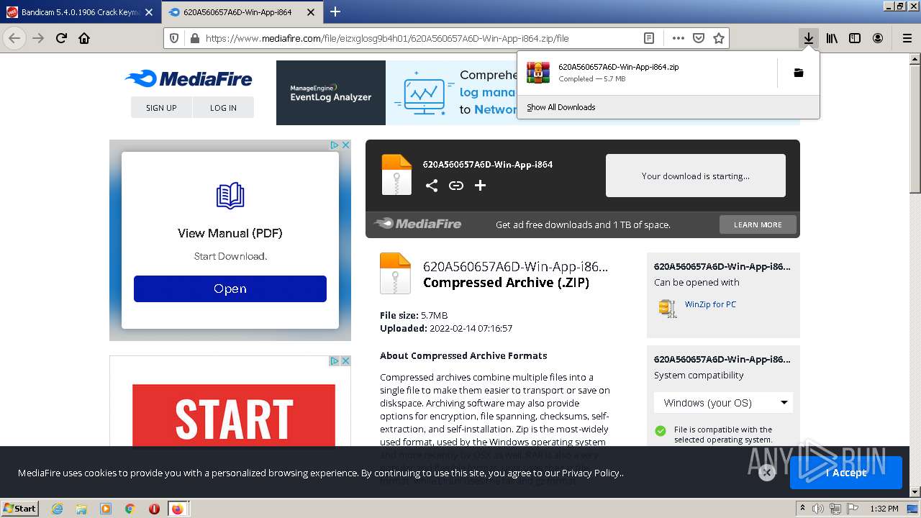Image resolution: width=921 pixels, height=518 pixels.
Task: Open the Library toolbar icon
Action: click(832, 38)
